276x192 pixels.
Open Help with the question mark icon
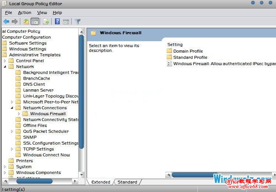pos(58,22)
